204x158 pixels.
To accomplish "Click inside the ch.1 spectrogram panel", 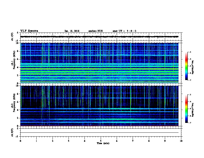I will tap(99, 63).
